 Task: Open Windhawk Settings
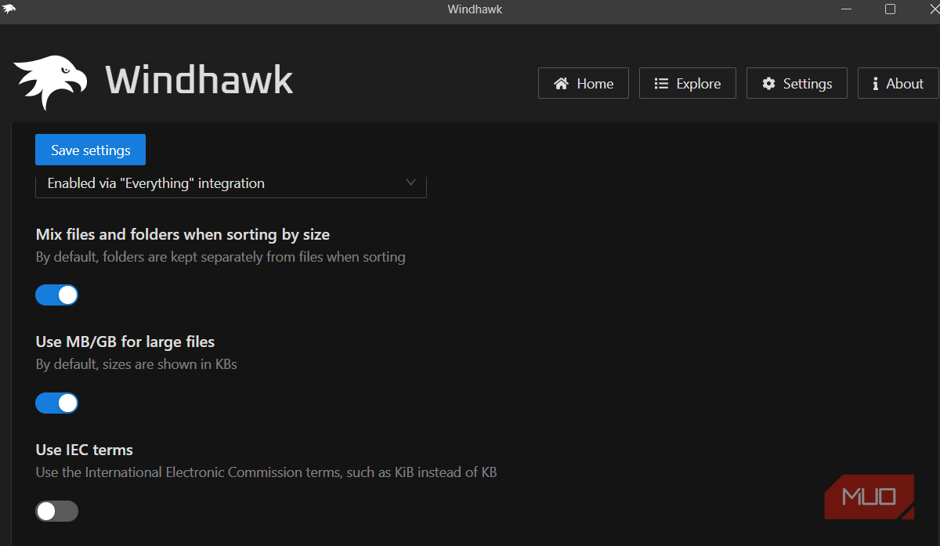[797, 83]
